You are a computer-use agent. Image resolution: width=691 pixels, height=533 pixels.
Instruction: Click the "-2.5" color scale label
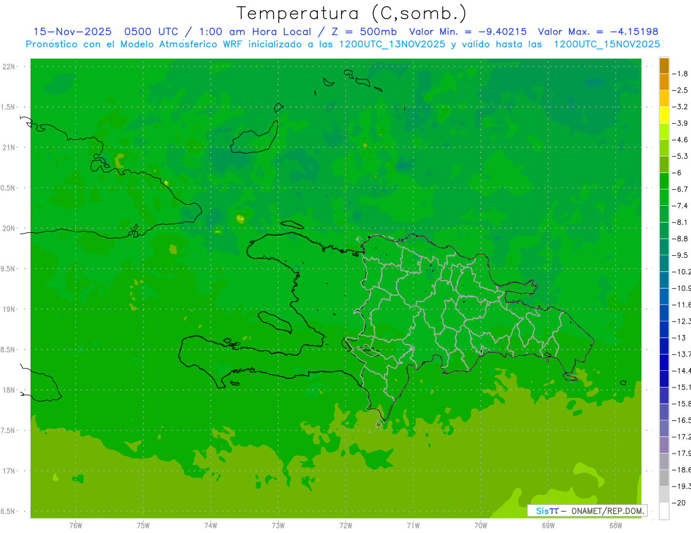coord(680,90)
